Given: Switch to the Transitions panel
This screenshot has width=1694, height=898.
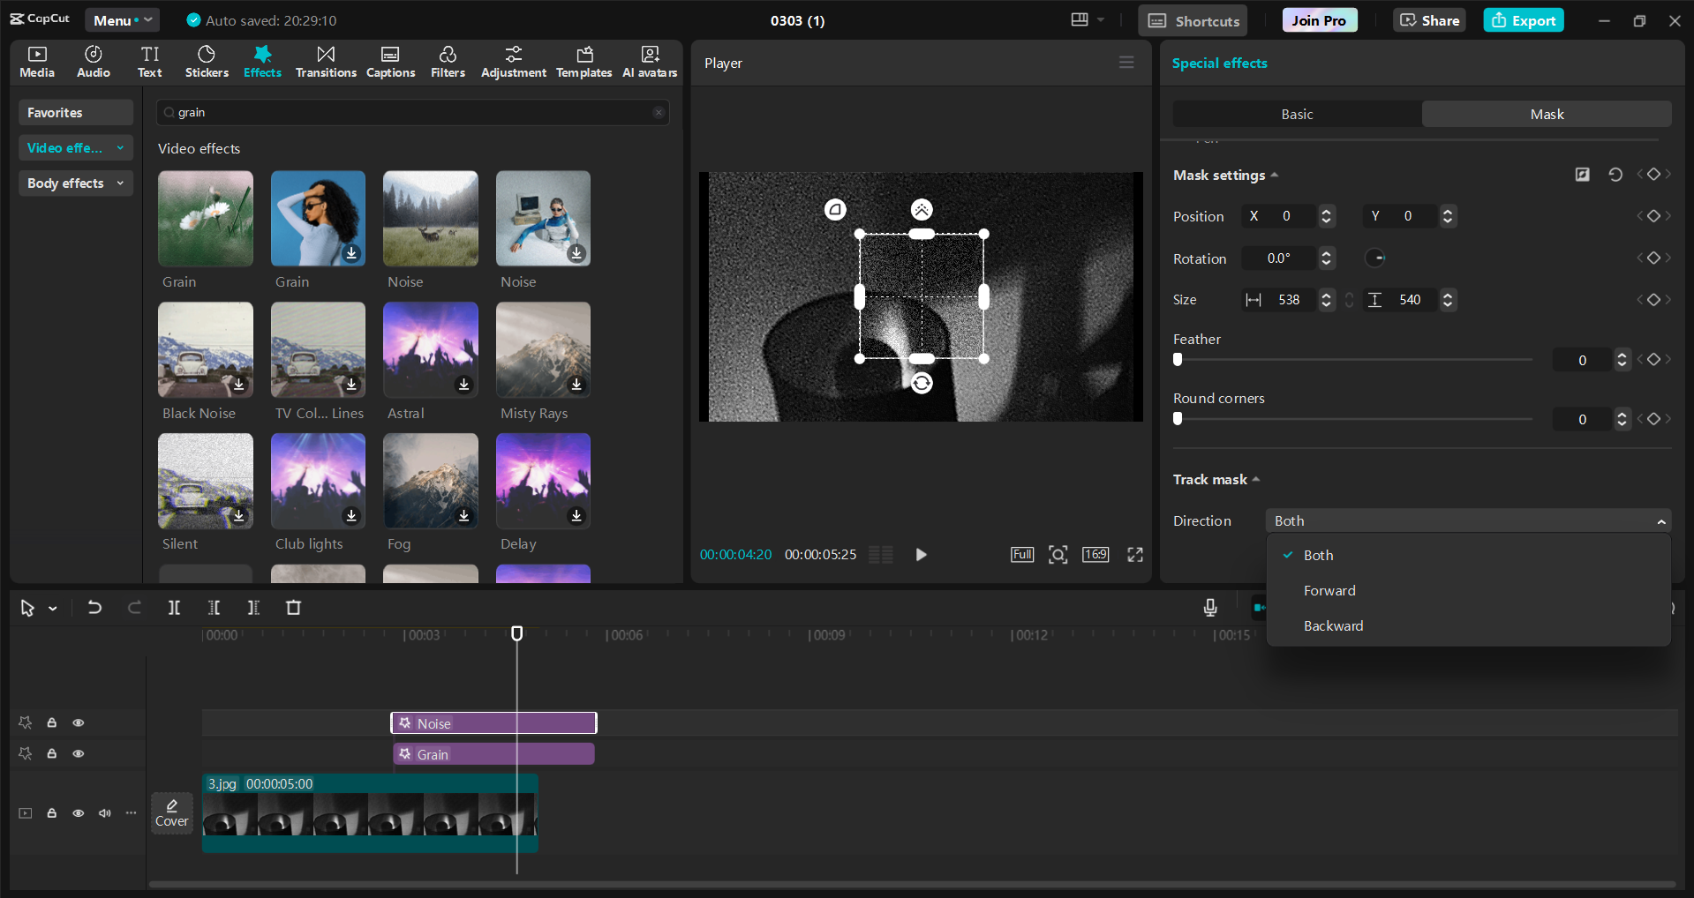Looking at the screenshot, I should pyautogui.click(x=325, y=61).
